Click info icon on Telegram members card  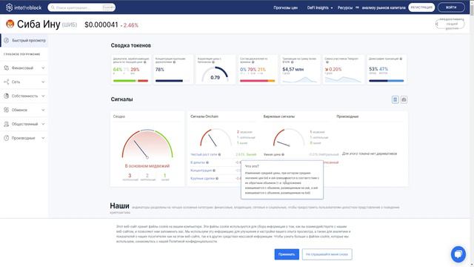tap(327, 62)
